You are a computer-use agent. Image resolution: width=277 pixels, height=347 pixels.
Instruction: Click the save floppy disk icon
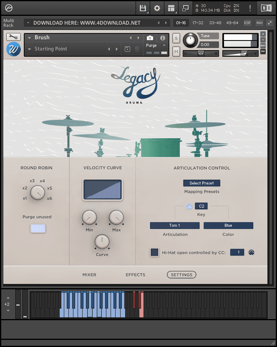143,8
